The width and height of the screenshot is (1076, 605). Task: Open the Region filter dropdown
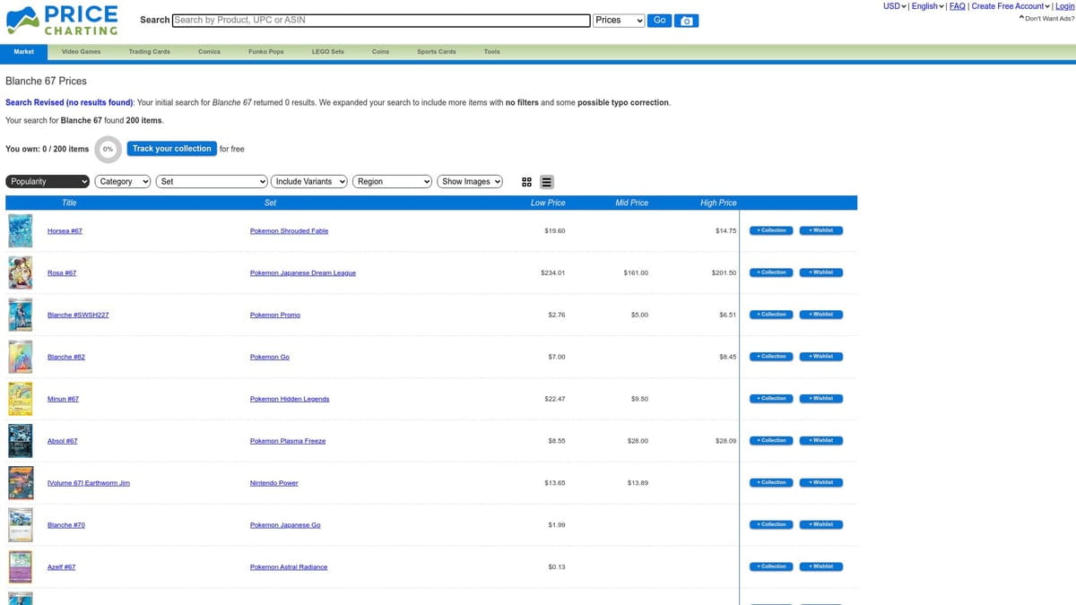point(394,181)
